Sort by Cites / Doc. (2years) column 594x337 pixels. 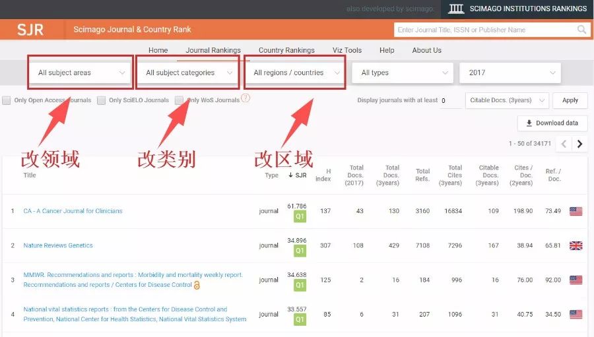coord(521,175)
